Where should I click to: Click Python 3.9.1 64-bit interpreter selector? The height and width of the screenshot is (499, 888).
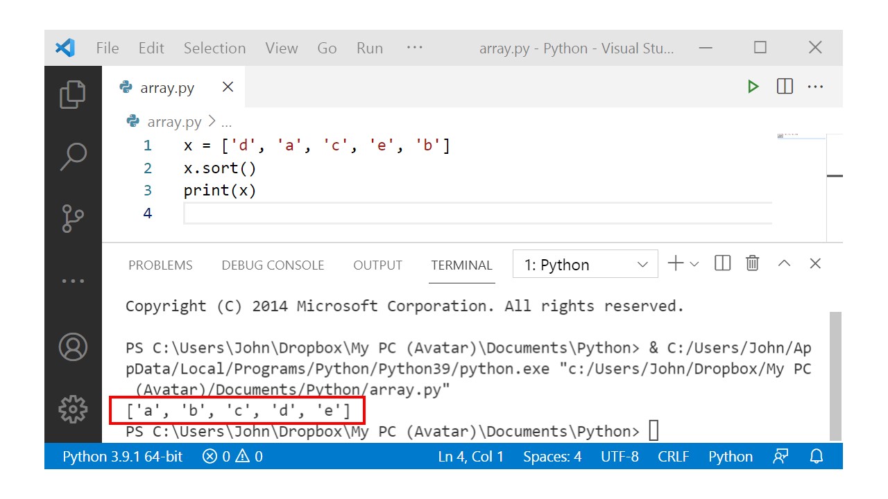(123, 457)
